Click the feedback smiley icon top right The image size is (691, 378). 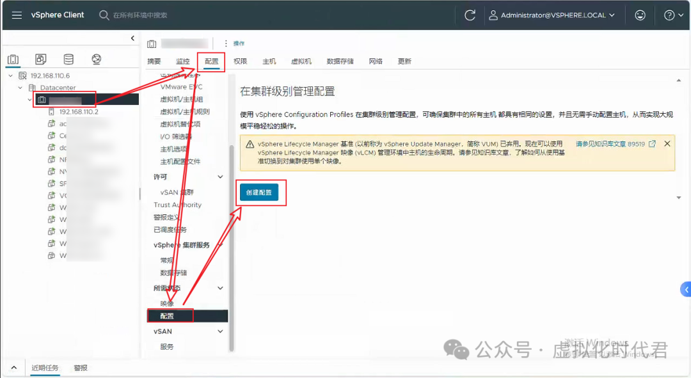[x=640, y=15]
